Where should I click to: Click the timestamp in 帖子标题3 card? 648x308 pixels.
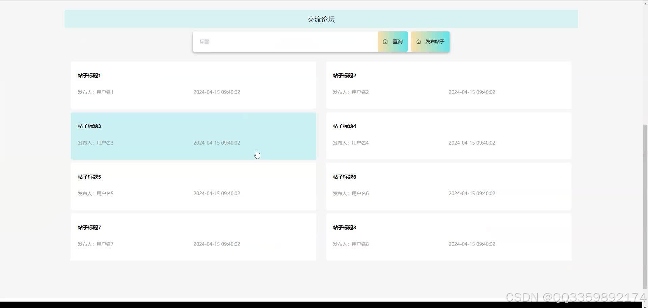tap(217, 143)
